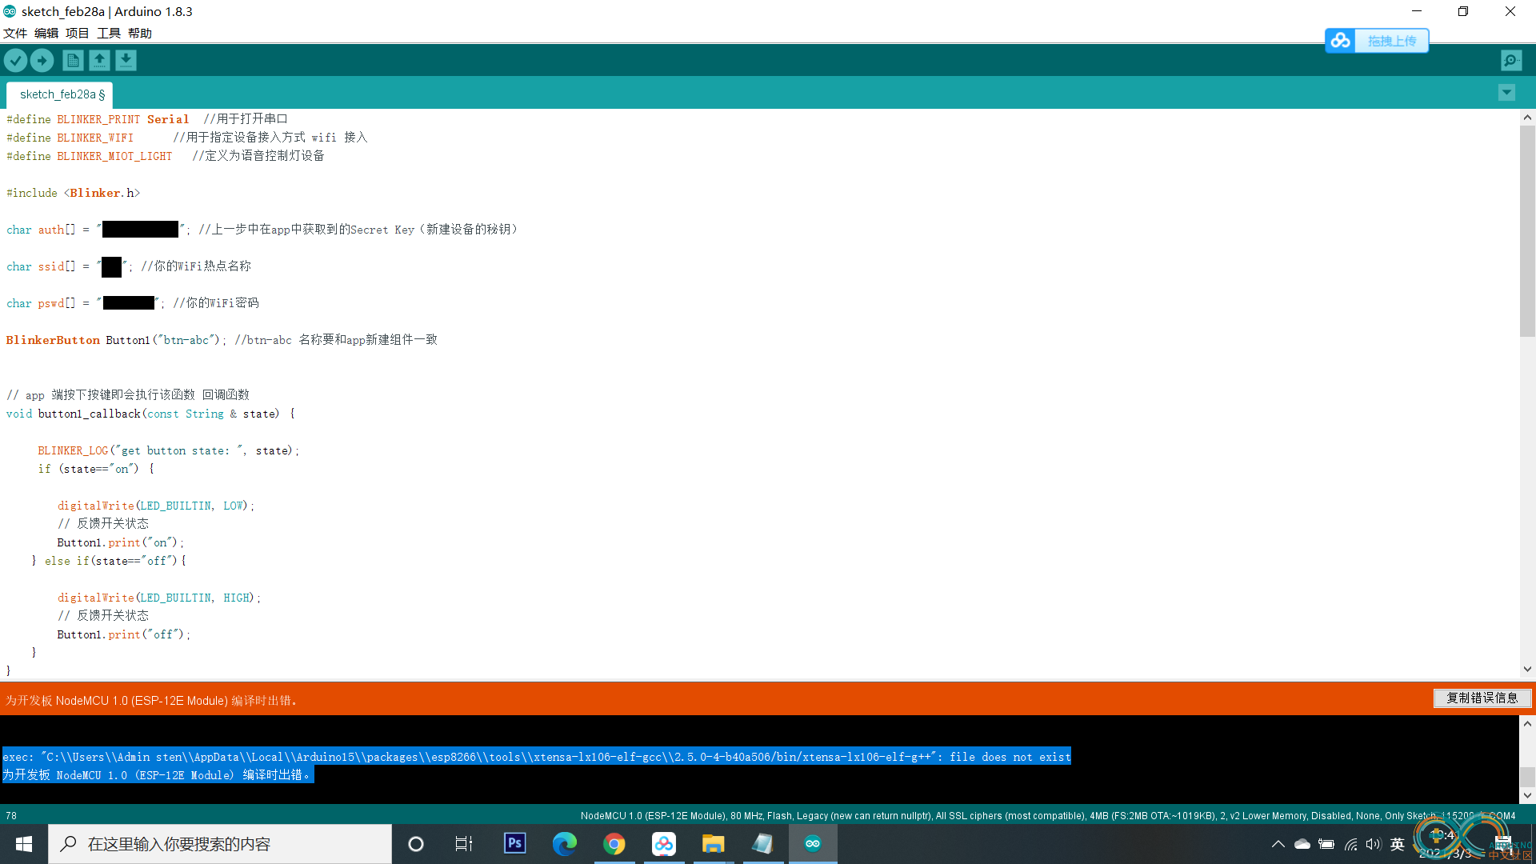Open File Explorer from the taskbar
This screenshot has width=1536, height=864.
pos(714,844)
